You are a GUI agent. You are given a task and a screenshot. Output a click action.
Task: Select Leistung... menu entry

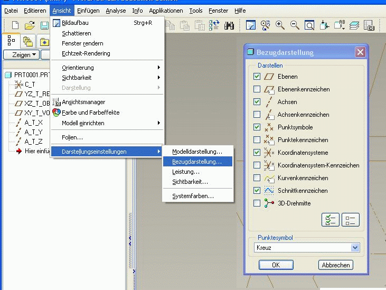[x=197, y=172]
